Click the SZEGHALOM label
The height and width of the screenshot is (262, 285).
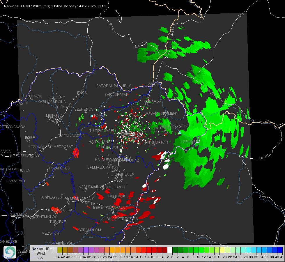[x=90, y=230]
